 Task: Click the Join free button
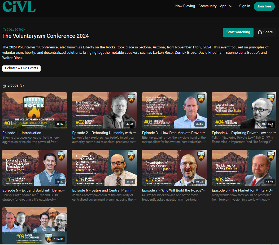pos(264,6)
